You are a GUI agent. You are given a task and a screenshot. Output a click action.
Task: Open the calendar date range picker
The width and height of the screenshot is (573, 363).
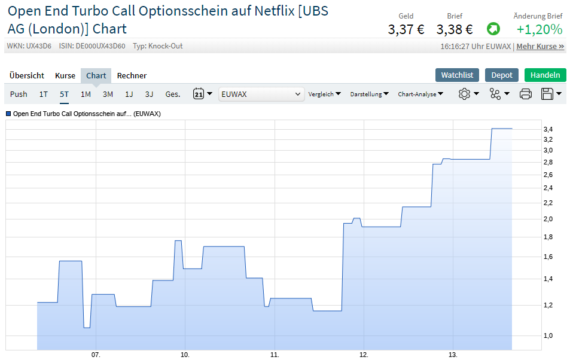[203, 94]
